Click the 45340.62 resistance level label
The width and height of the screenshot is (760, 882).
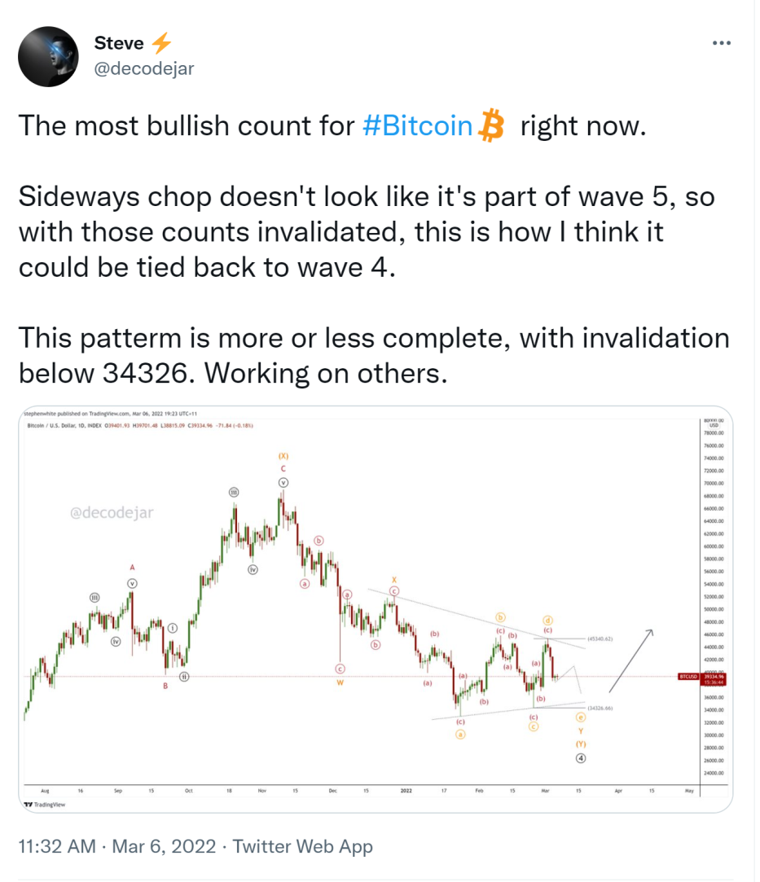[x=600, y=639]
